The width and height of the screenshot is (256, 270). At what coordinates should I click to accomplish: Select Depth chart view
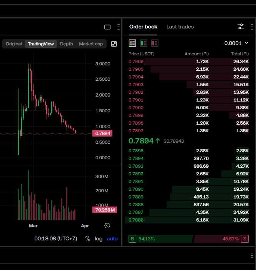(x=66, y=44)
